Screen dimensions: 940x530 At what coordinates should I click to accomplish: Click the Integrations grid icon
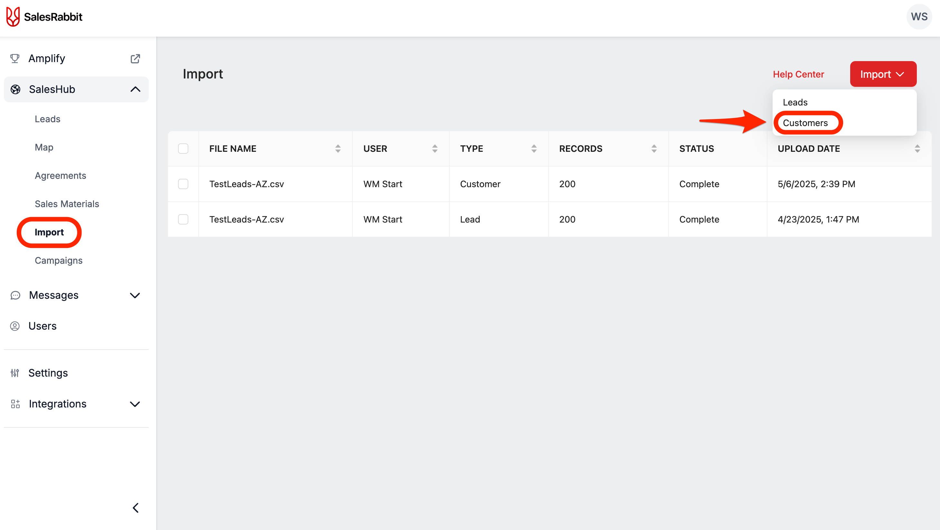point(15,404)
